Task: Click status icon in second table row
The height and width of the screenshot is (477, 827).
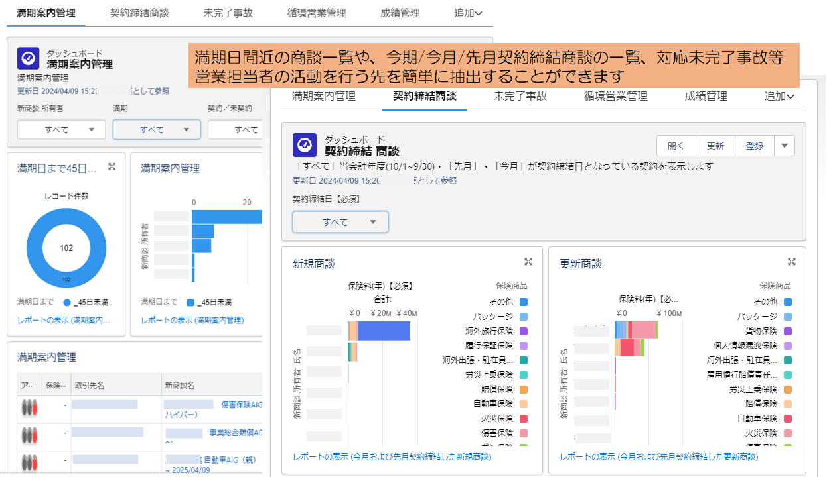Action: [x=29, y=435]
